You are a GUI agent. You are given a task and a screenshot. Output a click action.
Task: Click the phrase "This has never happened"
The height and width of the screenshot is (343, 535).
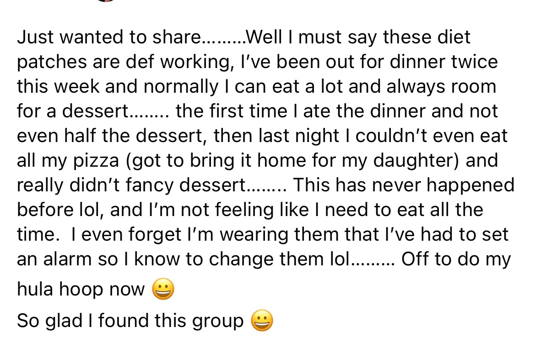pos(403,185)
